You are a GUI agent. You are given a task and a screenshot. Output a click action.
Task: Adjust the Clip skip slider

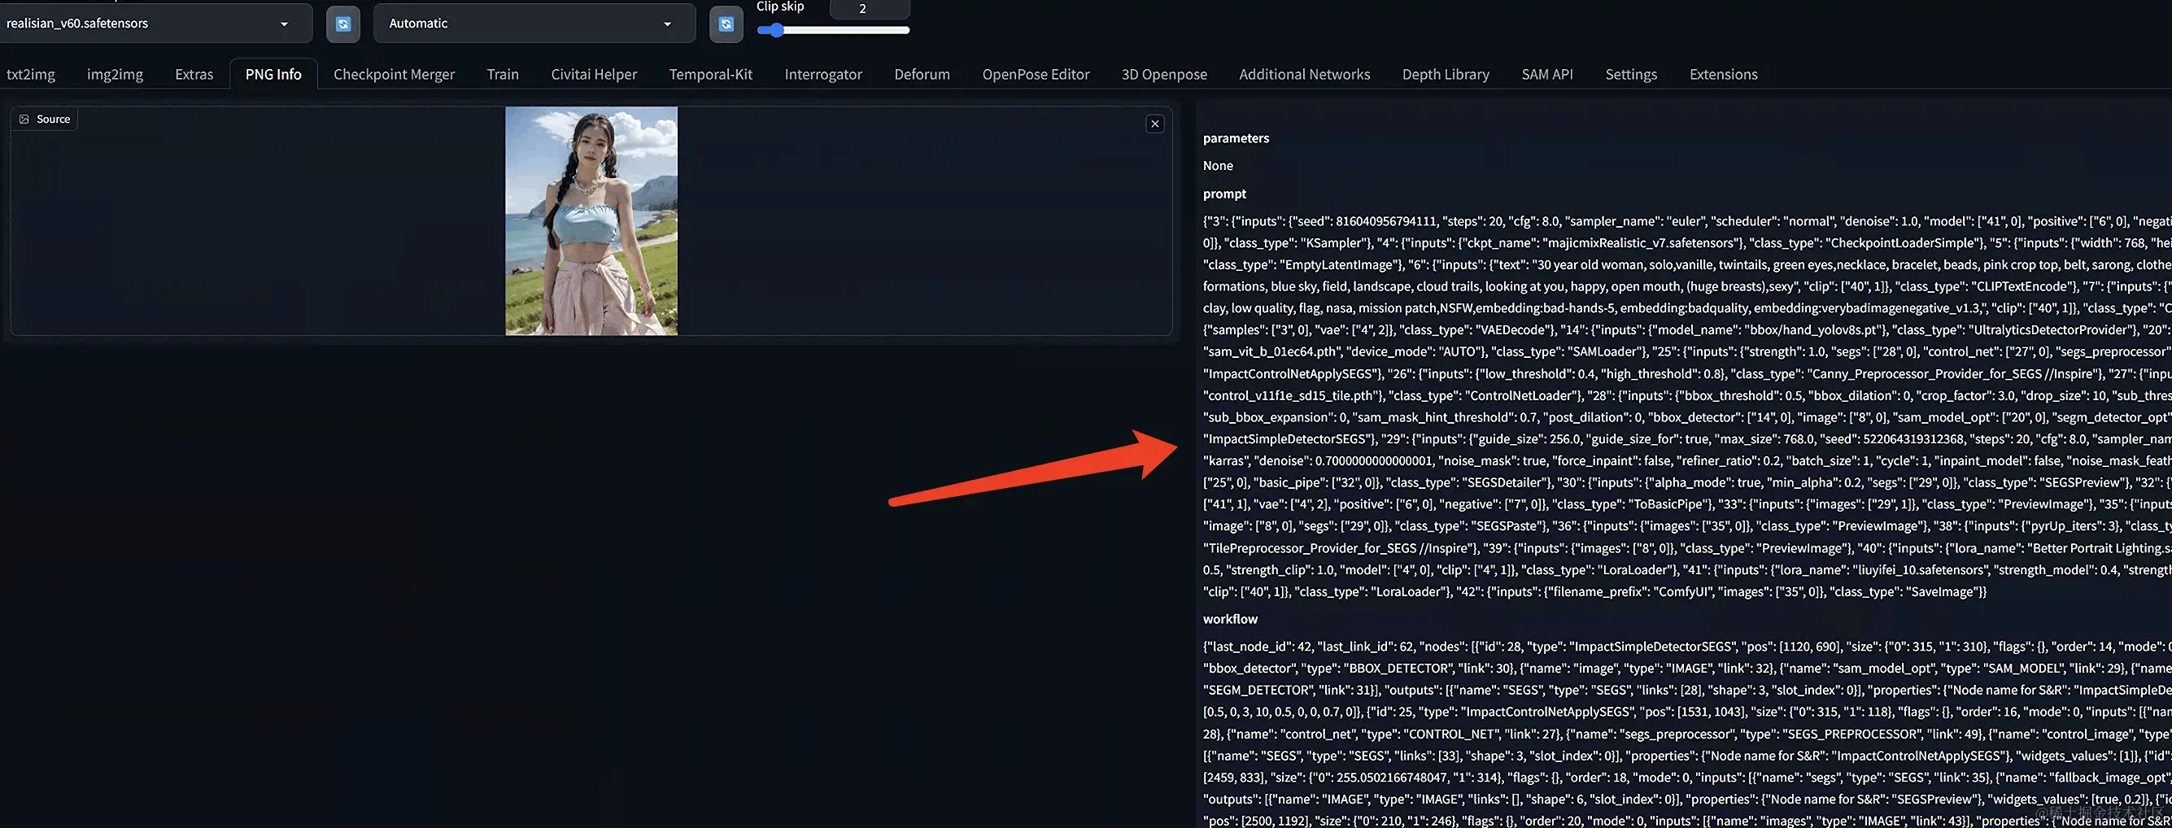pos(833,30)
